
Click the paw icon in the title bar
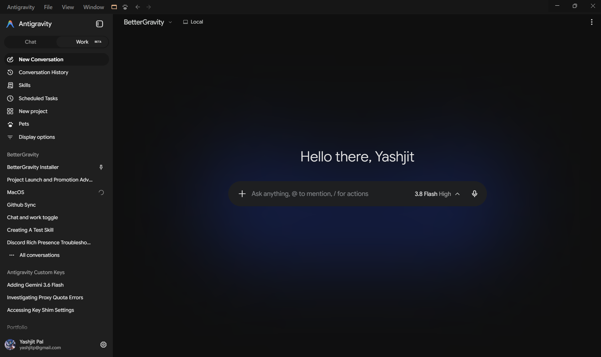pos(125,7)
